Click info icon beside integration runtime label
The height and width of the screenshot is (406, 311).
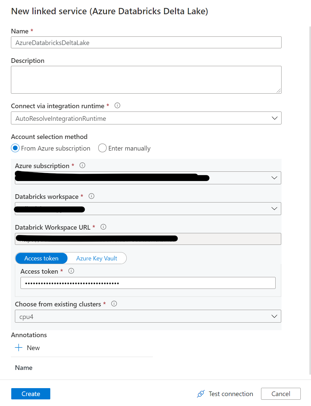[117, 106]
